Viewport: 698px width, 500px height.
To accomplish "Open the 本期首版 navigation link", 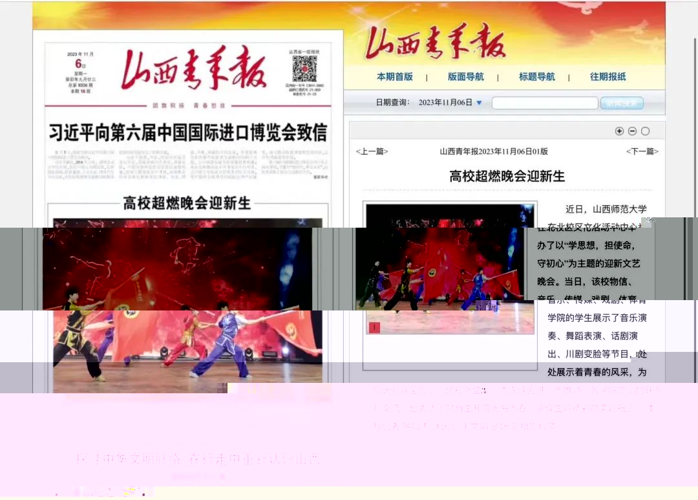I will [394, 76].
